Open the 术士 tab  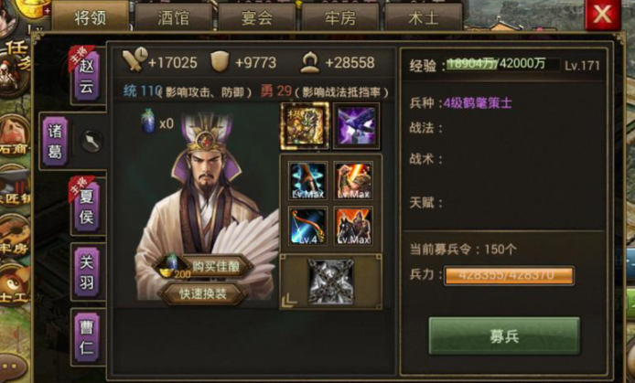[424, 17]
